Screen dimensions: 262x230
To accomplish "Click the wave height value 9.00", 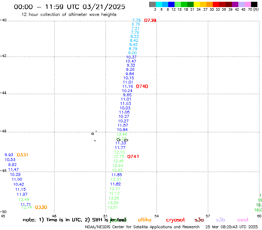I will click(x=132, y=53).
